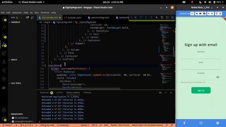Screen dimensions: 226x127
Task: Open the Testing flask icon
Action: (4, 62)
